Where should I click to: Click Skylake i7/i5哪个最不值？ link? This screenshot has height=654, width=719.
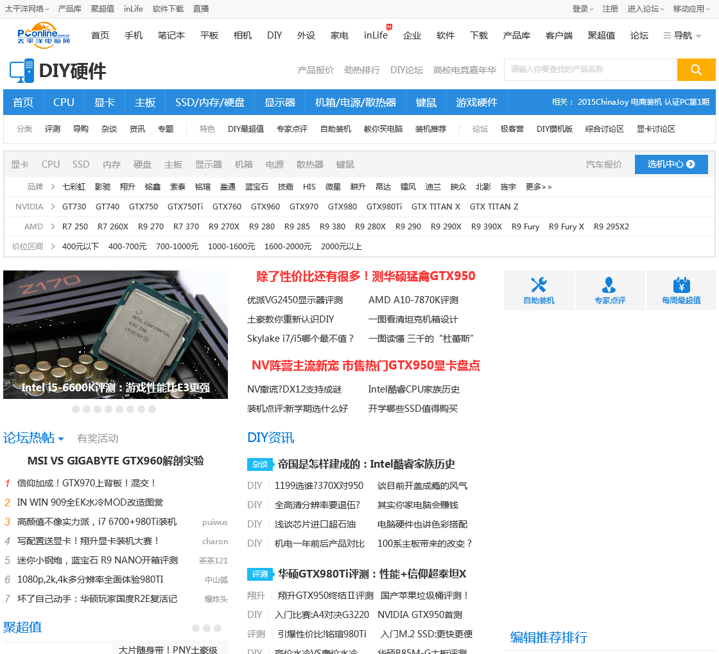pyautogui.click(x=301, y=339)
